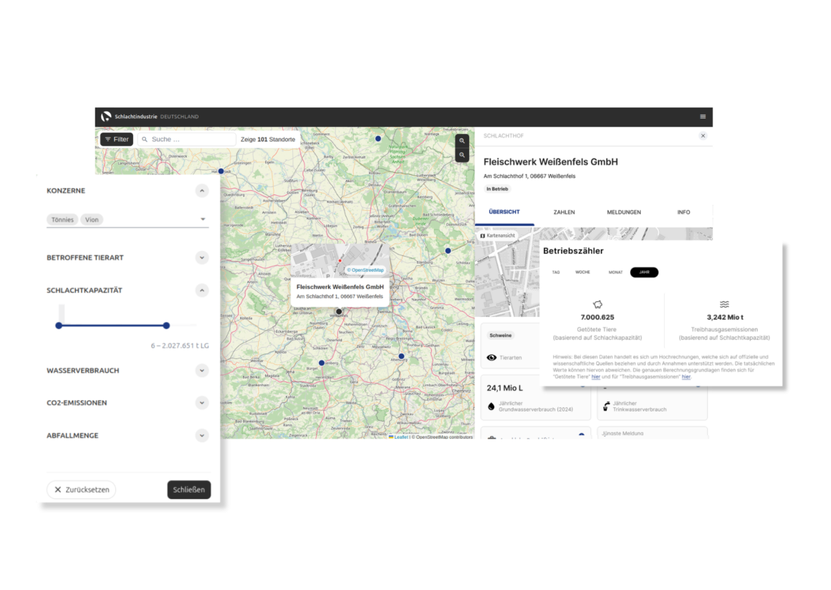This screenshot has height=590, width=831.
Task: Open the Konzerne dropdown
Action: 203,219
